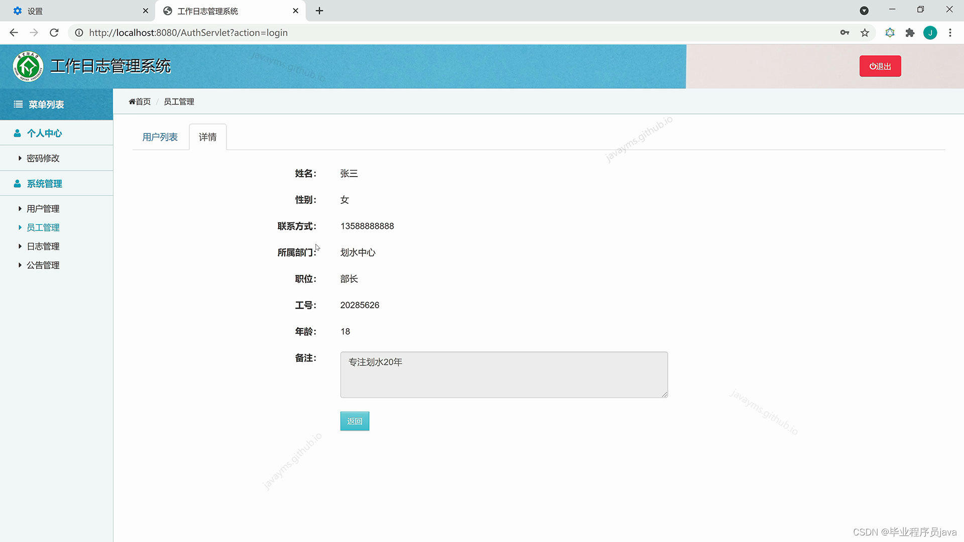Expand the 系统管理 sidebar section
Image resolution: width=964 pixels, height=542 pixels.
[x=56, y=184]
